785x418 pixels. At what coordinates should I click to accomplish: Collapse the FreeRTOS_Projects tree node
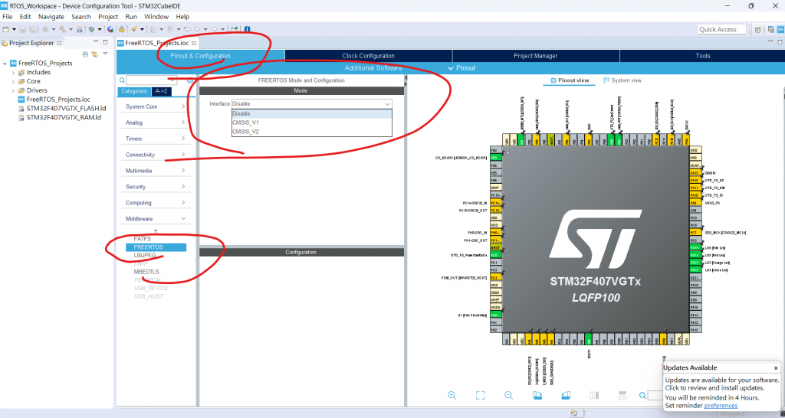5,64
